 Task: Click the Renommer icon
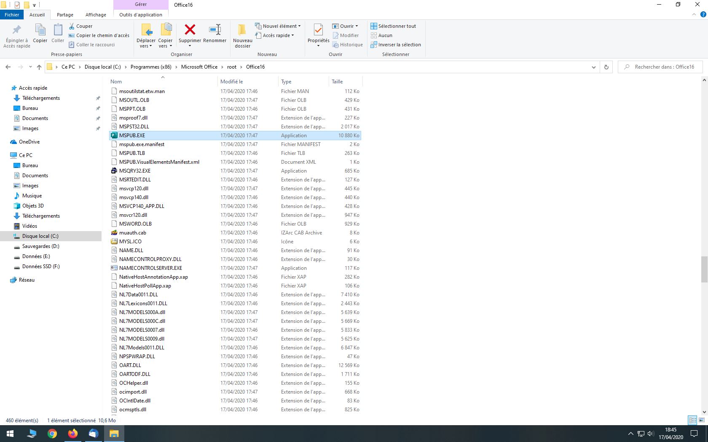point(215,29)
